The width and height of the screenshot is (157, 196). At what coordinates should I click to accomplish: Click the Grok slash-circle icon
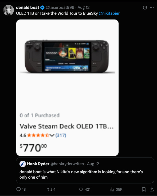[145, 8]
